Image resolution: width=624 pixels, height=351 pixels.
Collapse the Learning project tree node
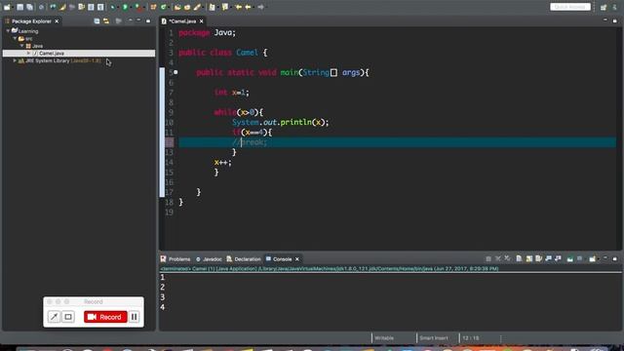pos(8,31)
